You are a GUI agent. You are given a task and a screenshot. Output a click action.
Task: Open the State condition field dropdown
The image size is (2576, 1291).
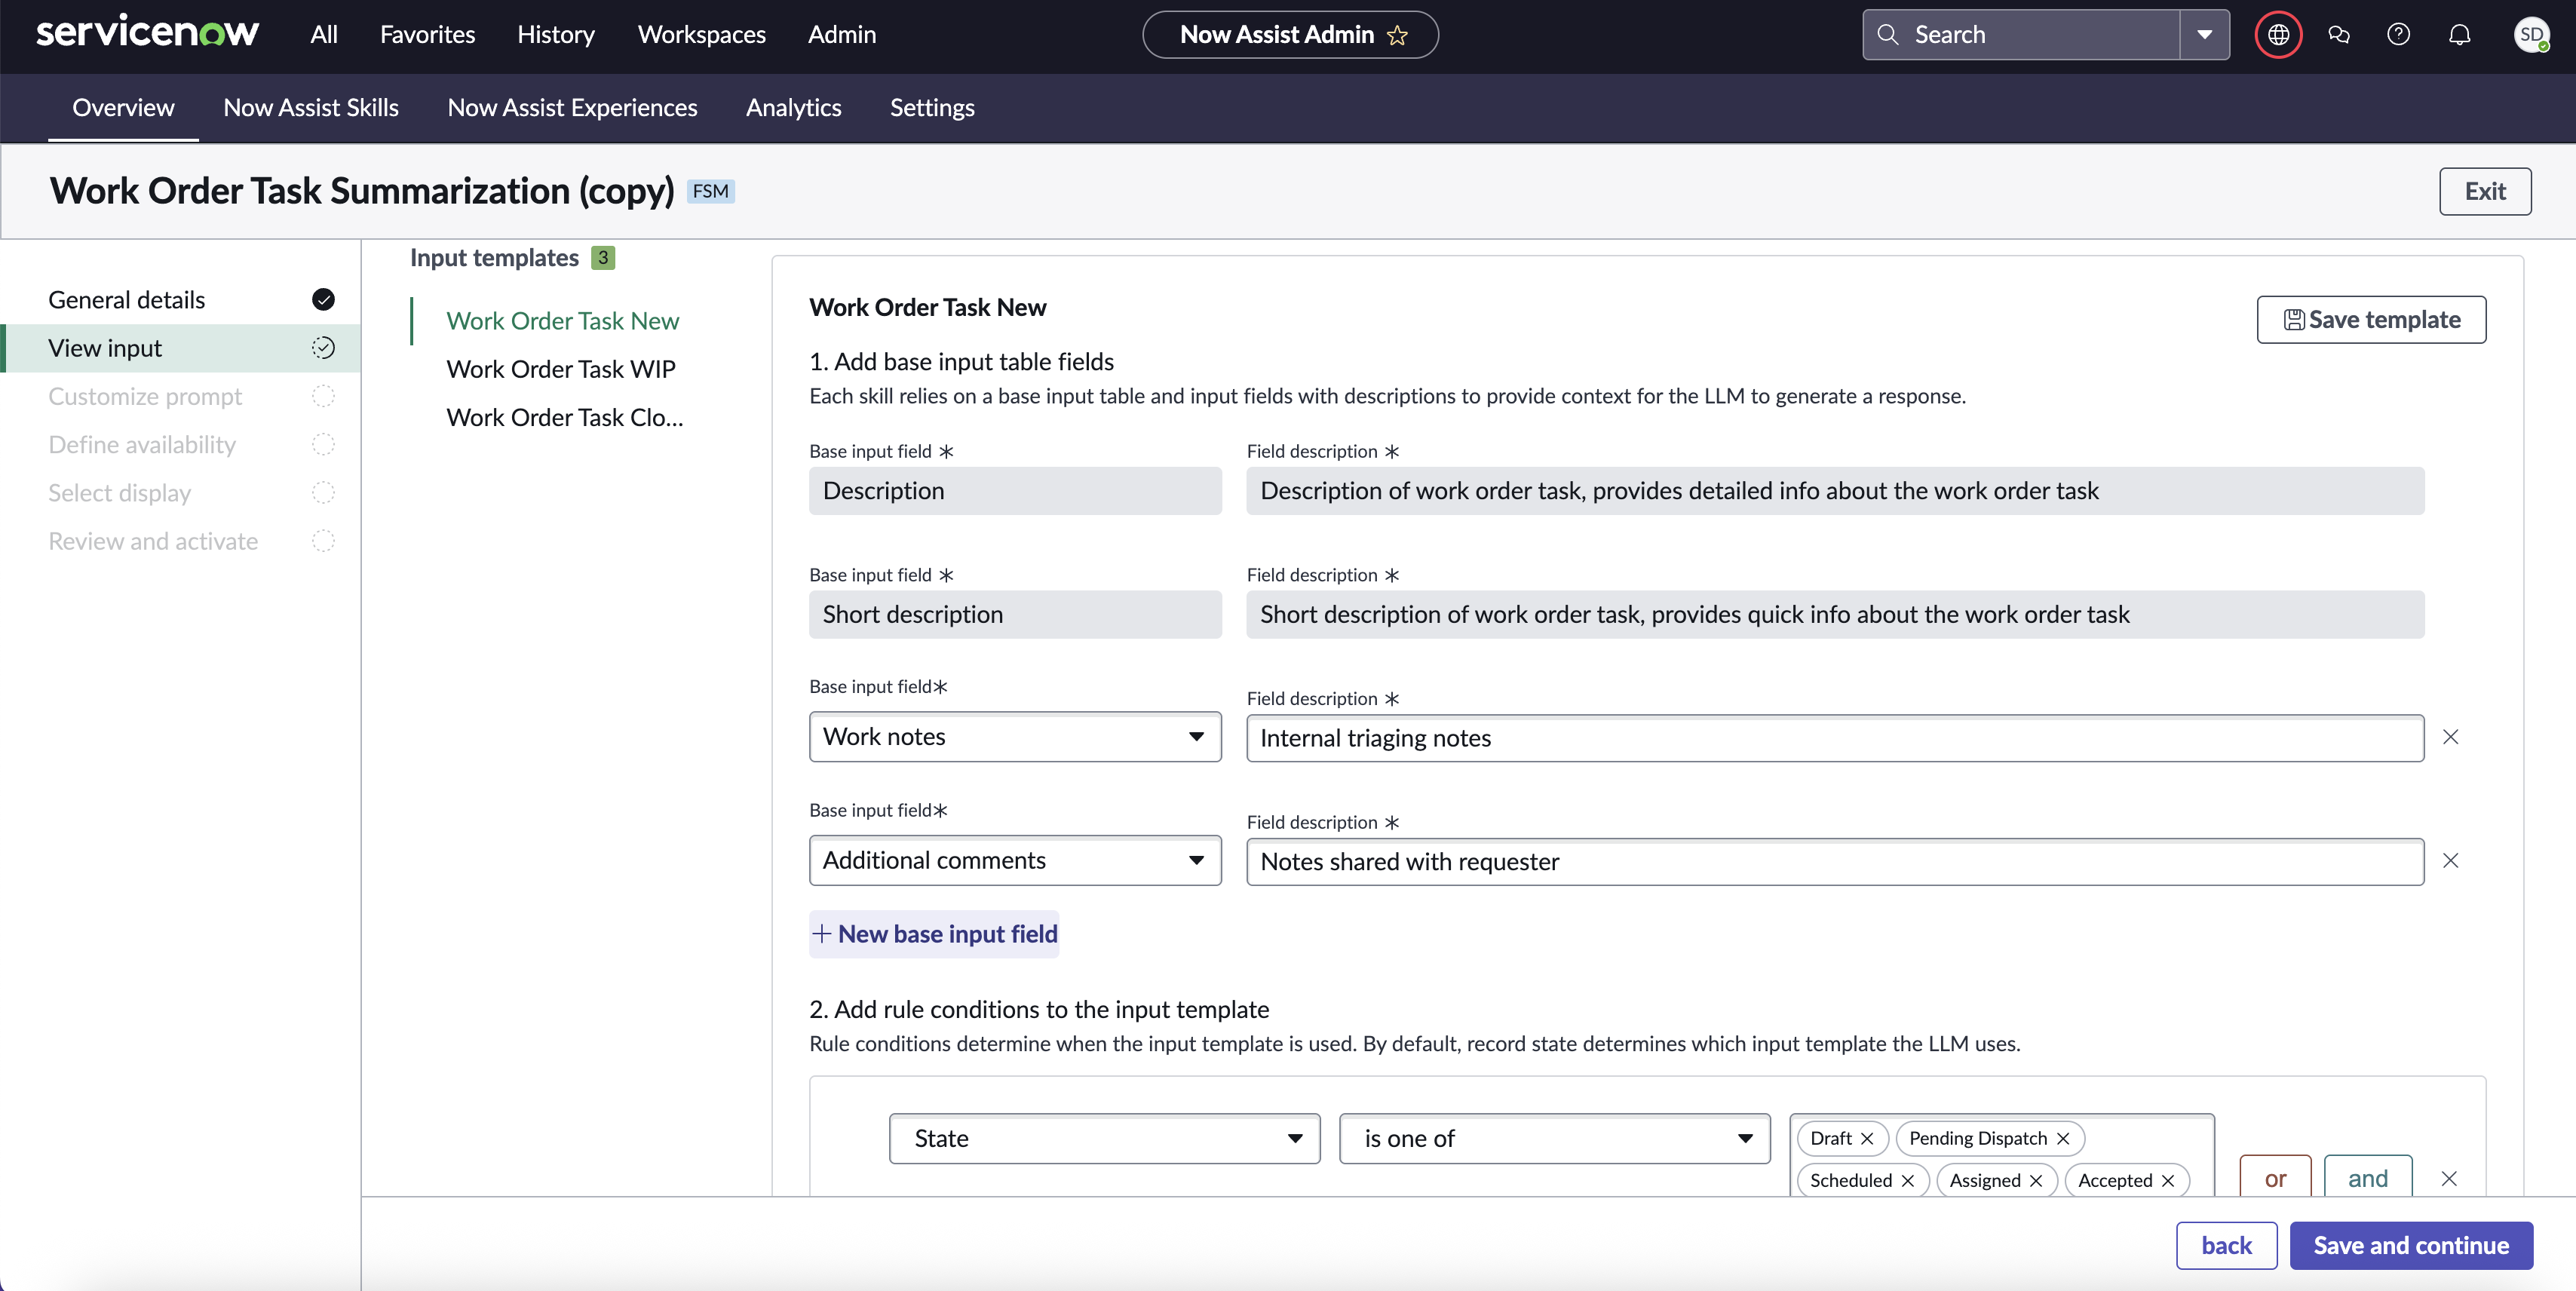[x=1104, y=1138]
